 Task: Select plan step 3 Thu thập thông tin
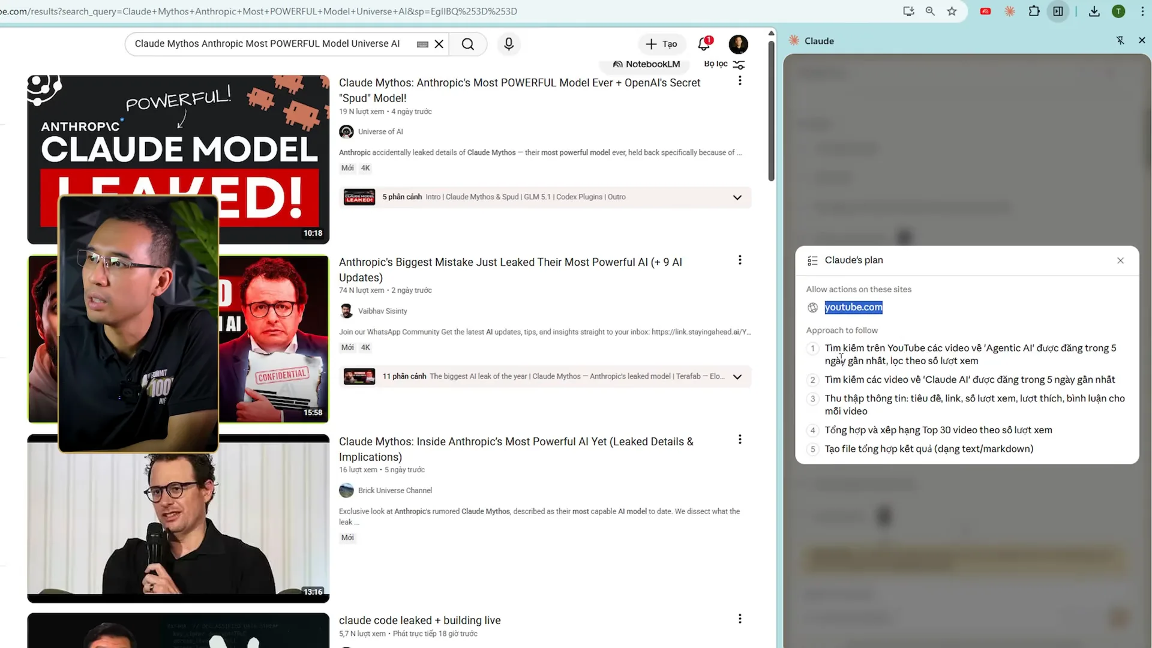click(974, 404)
